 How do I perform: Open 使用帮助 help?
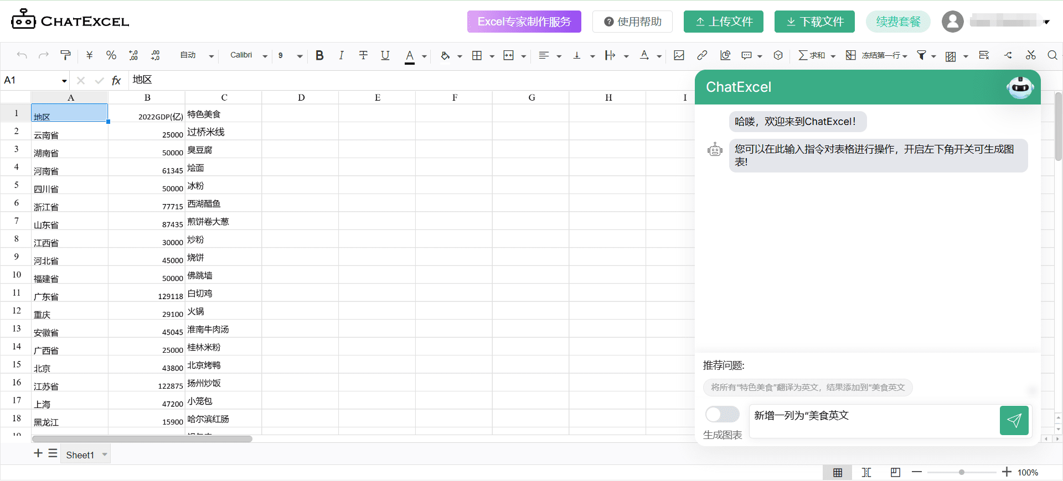point(632,22)
